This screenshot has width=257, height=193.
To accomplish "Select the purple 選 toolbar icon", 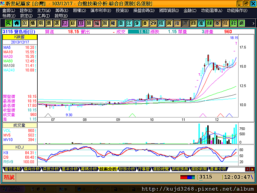I will 65,23.
